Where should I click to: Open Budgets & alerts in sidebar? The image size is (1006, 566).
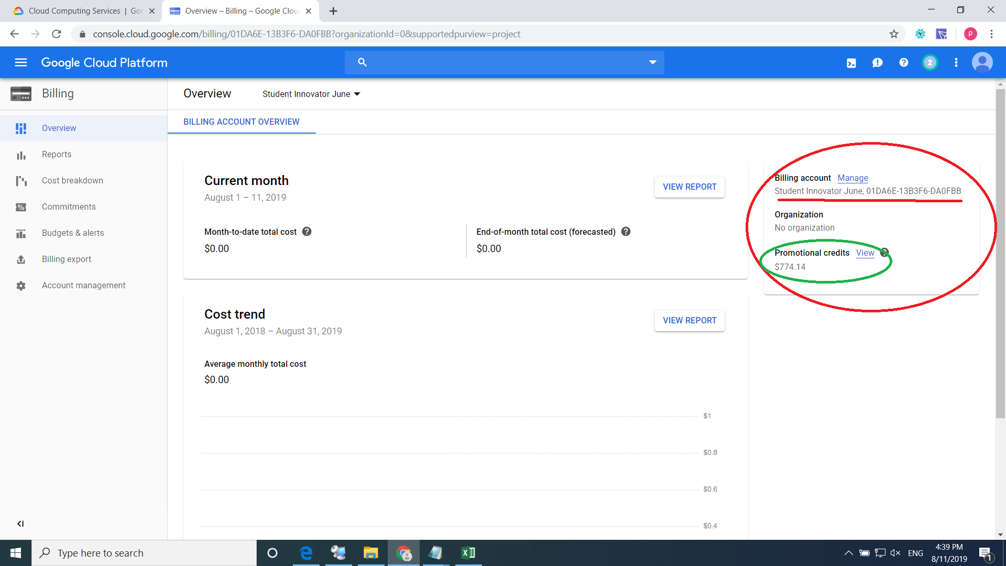pyautogui.click(x=73, y=233)
